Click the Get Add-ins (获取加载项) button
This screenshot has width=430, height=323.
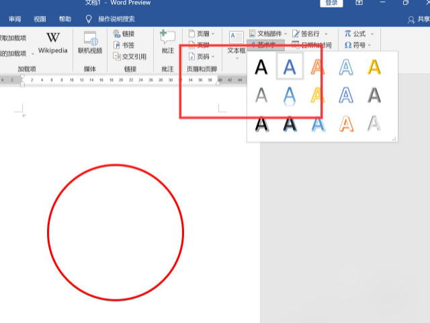tap(13, 38)
